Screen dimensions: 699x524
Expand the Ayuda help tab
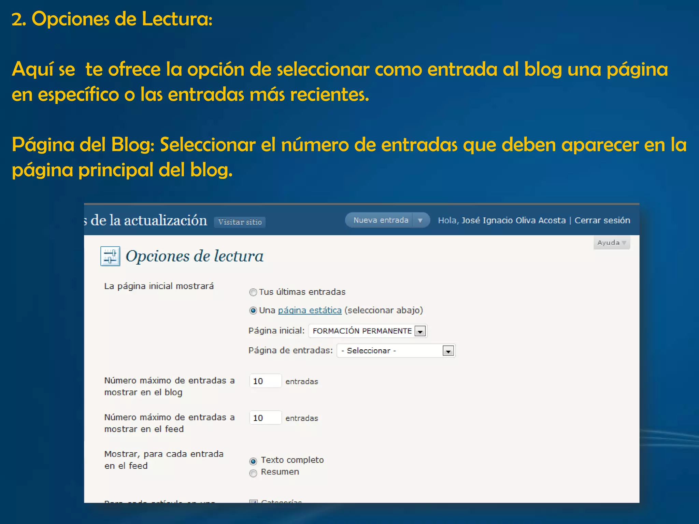pyautogui.click(x=612, y=243)
